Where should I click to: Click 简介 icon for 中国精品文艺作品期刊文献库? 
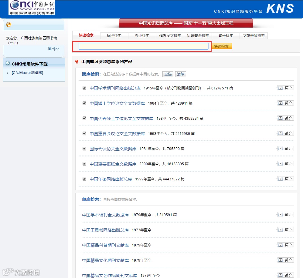285,275
